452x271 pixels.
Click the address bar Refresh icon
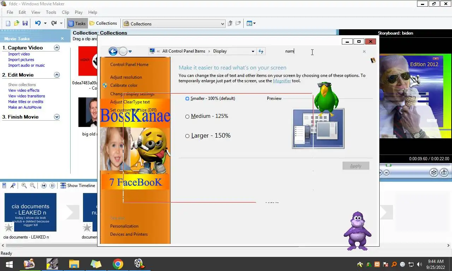(261, 51)
